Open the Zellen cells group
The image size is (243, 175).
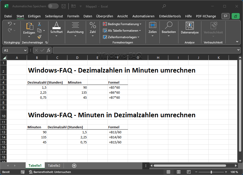click(152, 29)
